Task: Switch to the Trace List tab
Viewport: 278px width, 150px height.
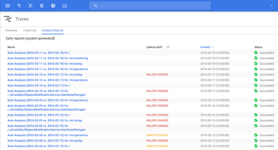Action: coord(30,30)
